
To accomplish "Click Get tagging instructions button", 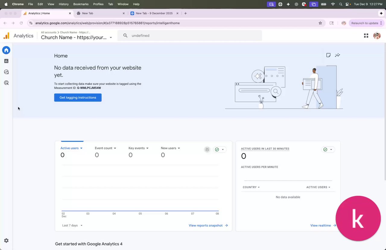I will click(x=78, y=98).
